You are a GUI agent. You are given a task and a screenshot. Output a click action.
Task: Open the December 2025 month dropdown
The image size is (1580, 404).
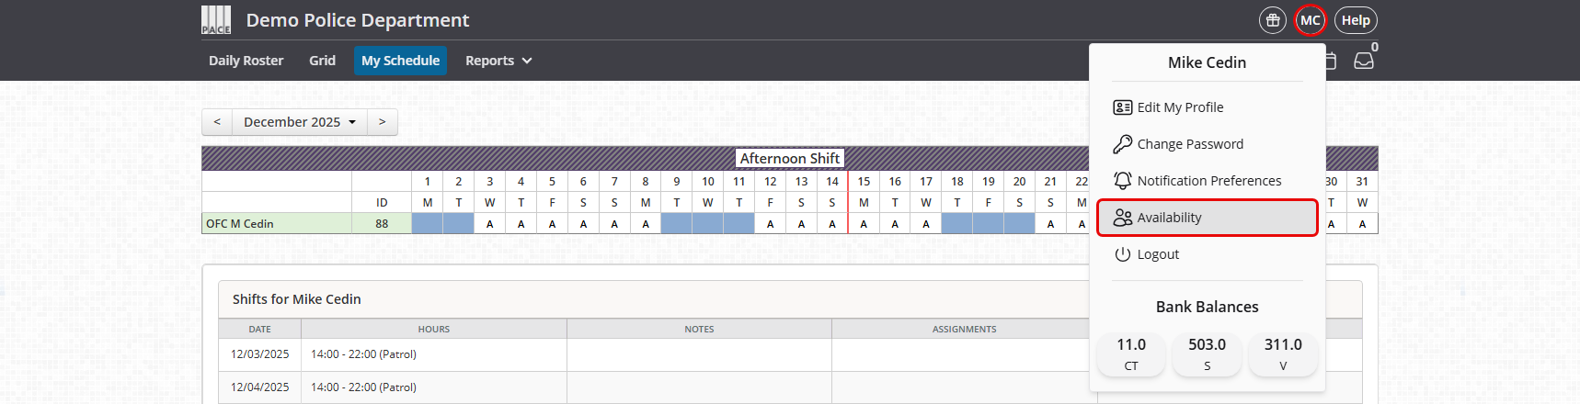[x=299, y=122]
